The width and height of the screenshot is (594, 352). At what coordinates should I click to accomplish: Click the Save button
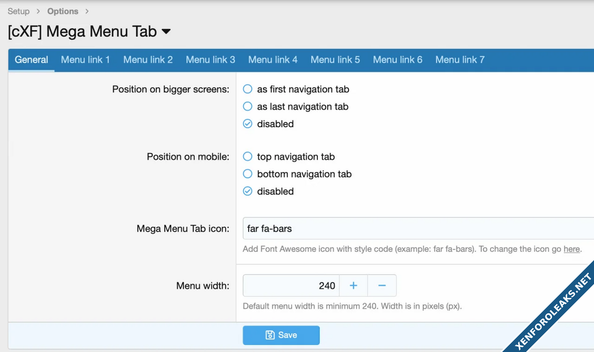point(281,335)
